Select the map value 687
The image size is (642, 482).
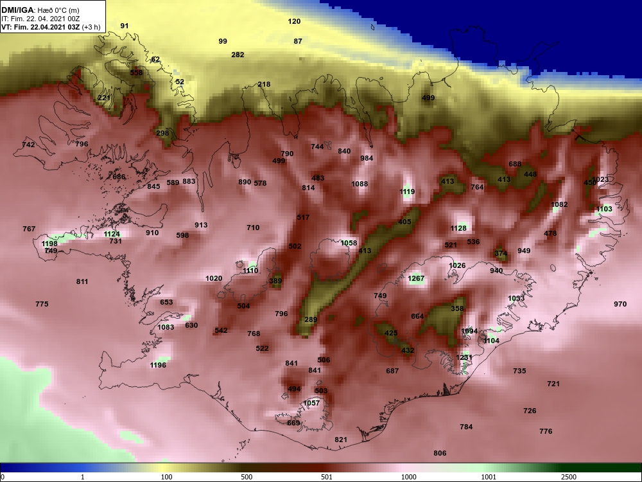point(392,371)
